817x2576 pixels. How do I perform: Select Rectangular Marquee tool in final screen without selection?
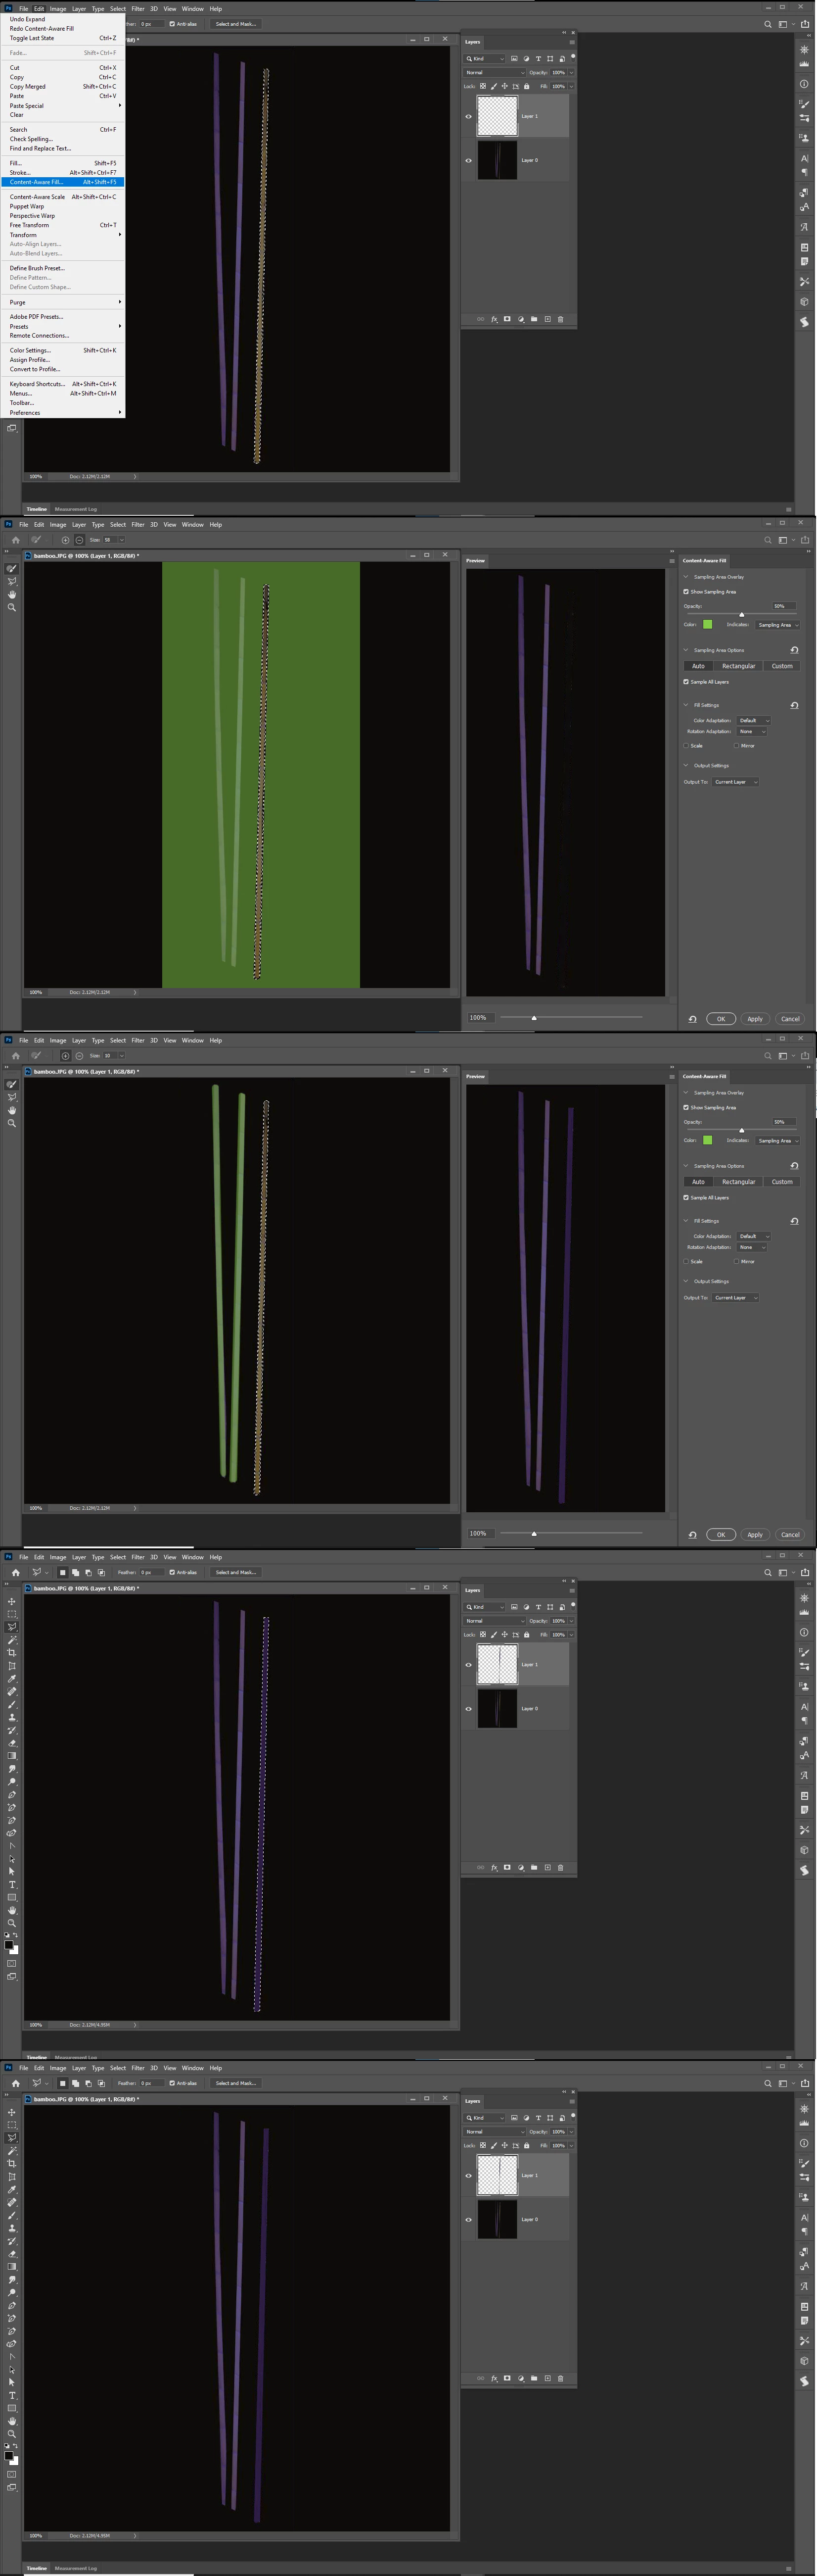(12, 2125)
